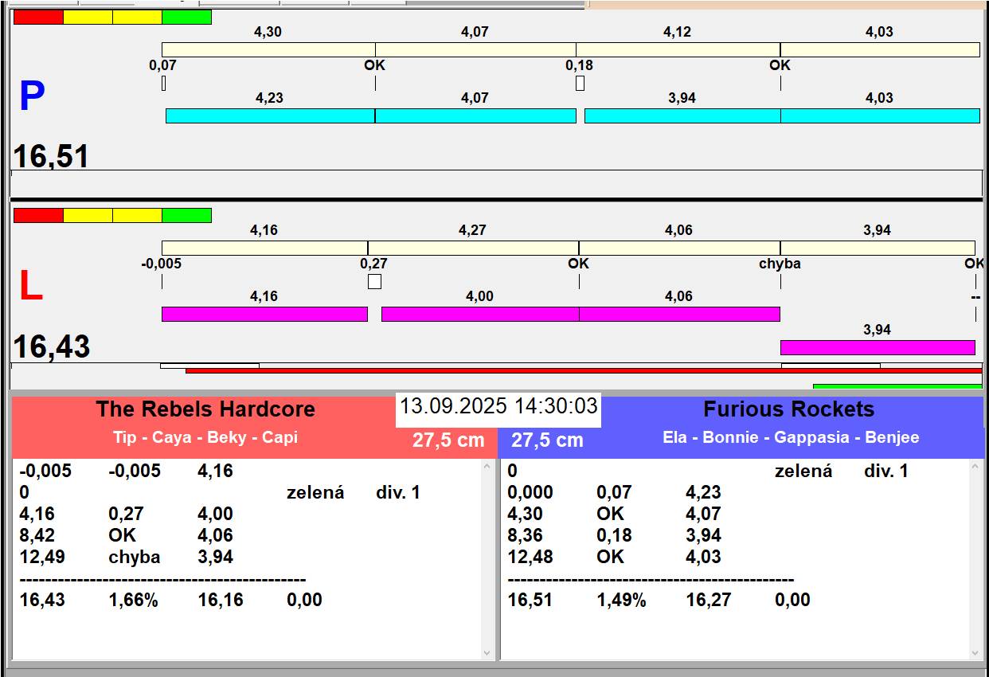This screenshot has height=677, width=989.
Task: Click the green start light in lane L
Action: point(186,215)
